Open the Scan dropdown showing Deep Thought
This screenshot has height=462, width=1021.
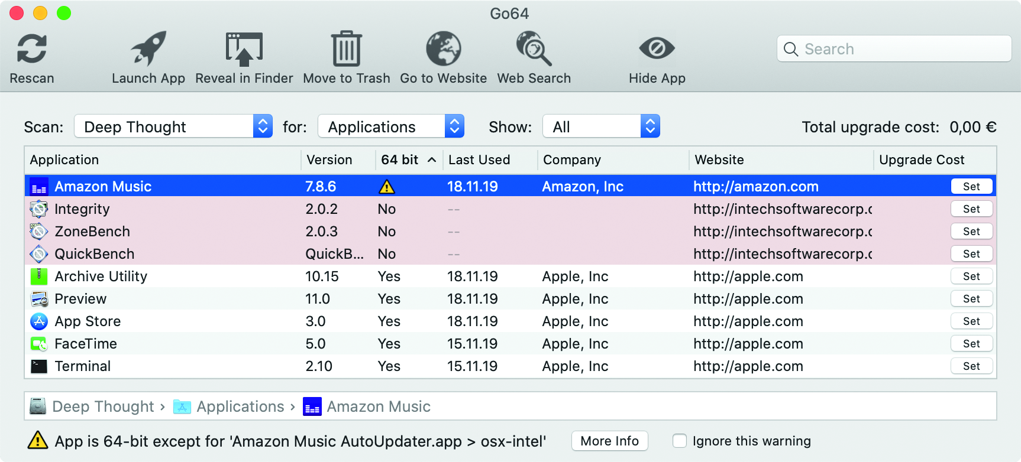coord(173,126)
